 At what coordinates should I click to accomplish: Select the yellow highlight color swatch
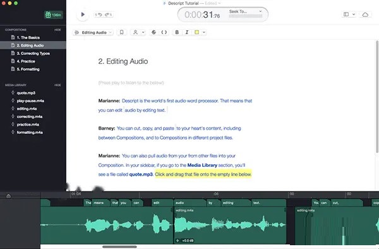pos(196,32)
